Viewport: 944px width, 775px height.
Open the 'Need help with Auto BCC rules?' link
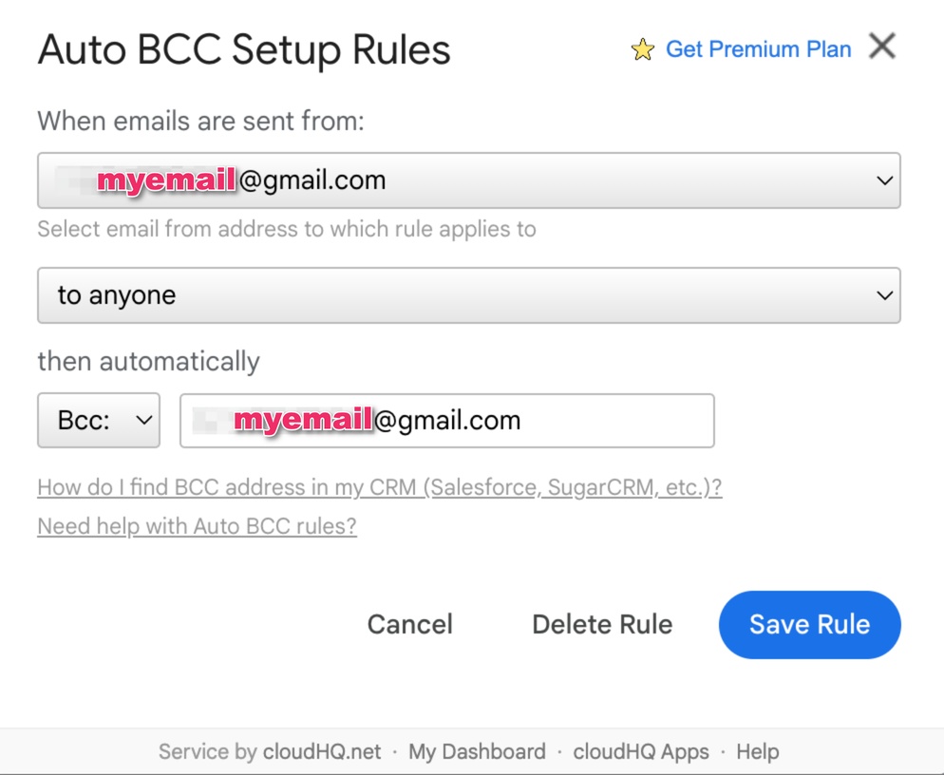tap(197, 526)
